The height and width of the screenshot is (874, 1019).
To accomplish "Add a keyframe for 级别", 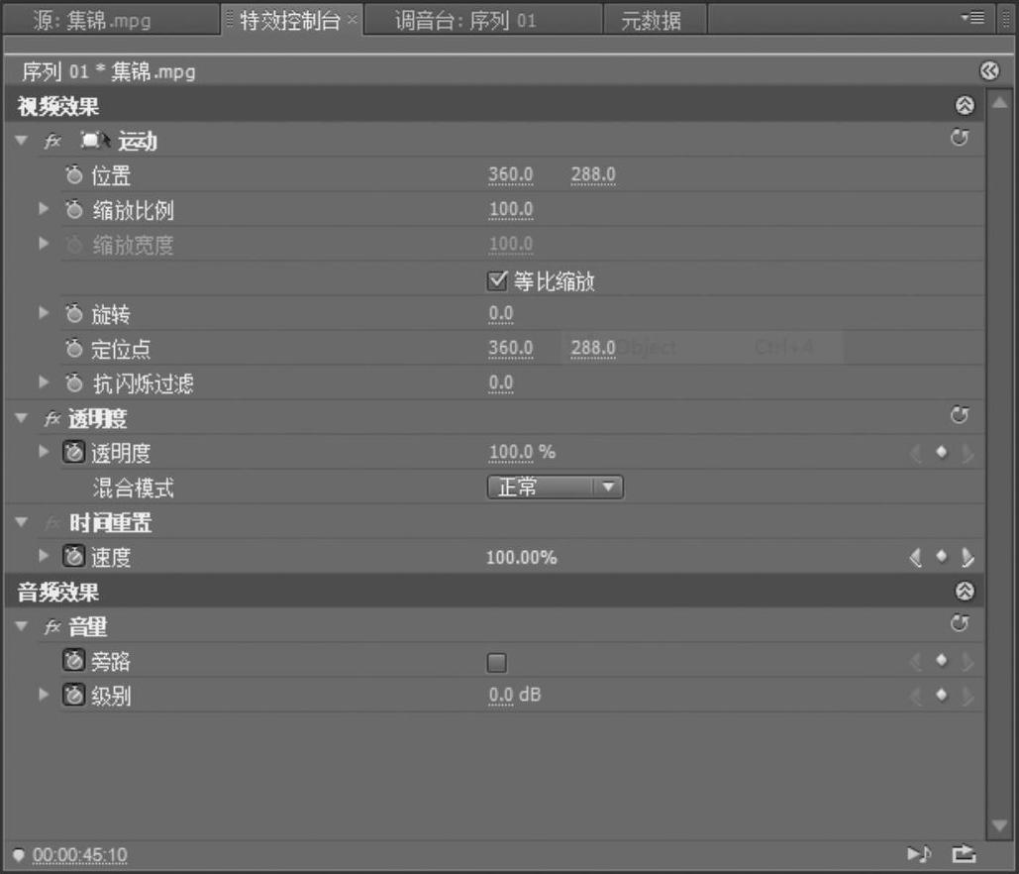I will coord(941,695).
